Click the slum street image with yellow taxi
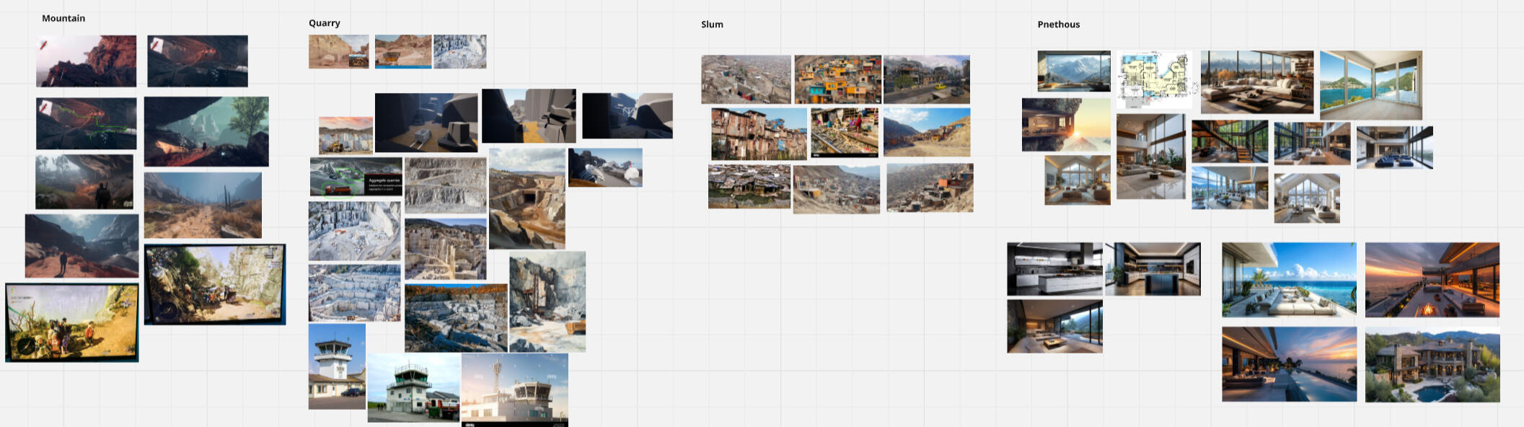 point(926,79)
